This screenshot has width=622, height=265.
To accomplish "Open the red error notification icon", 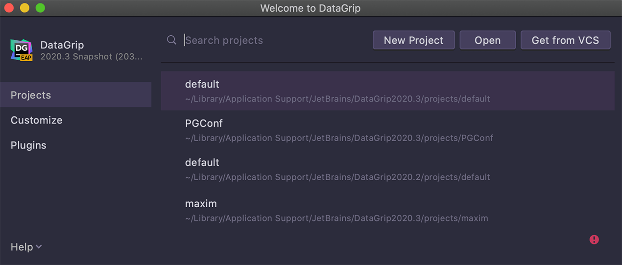I will pos(594,240).
